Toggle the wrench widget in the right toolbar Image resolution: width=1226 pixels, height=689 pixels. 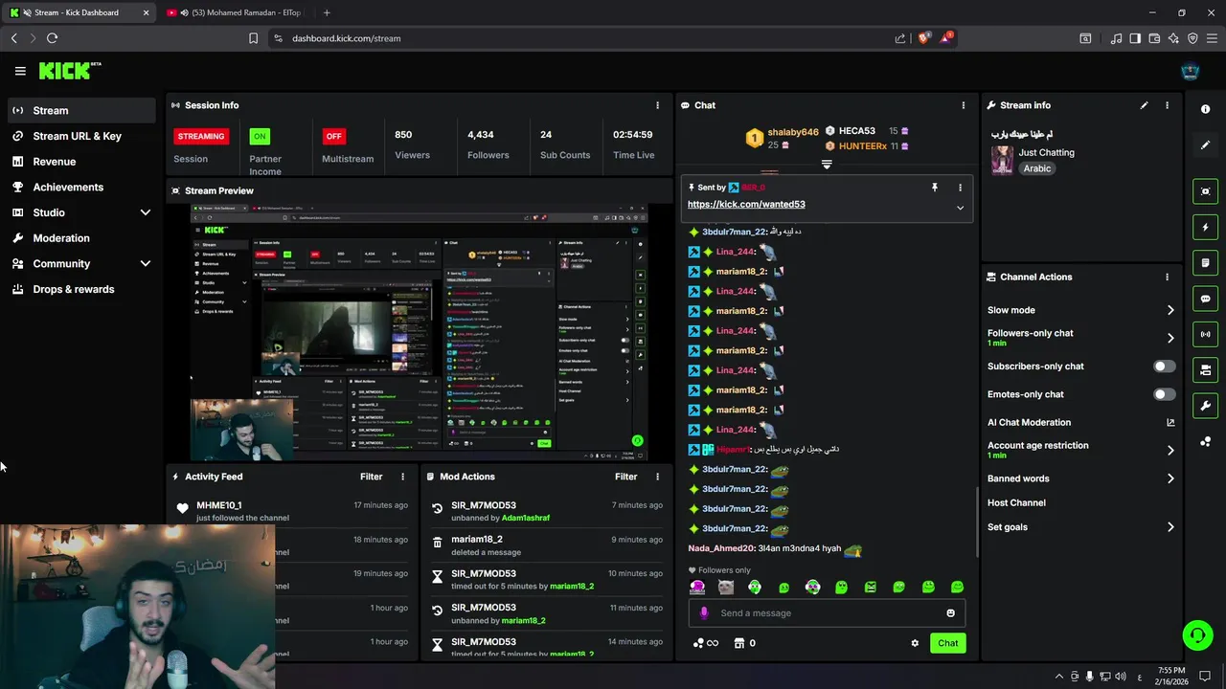tap(1205, 406)
